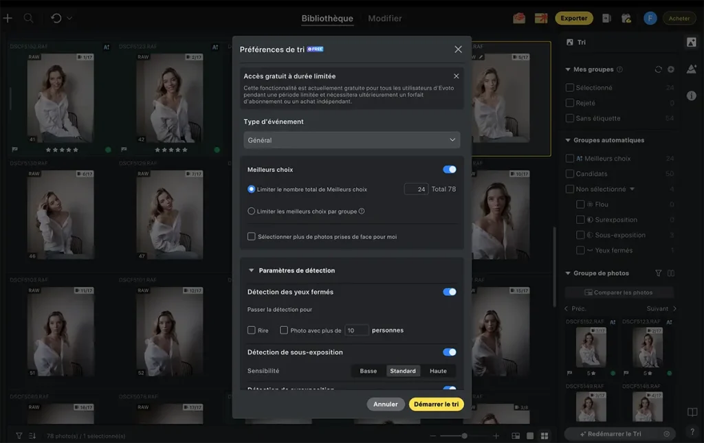This screenshot has width=704, height=443.
Task: Go to next group with Suivant
Action: 661,308
